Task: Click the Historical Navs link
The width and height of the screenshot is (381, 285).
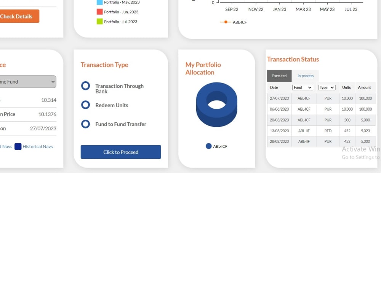Action: (37, 146)
